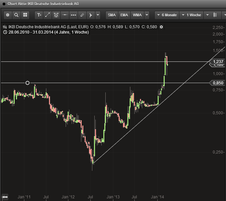This screenshot has height=201, width=226.
Task: Click the Jan '11 axis label
Action: click(x=24, y=197)
